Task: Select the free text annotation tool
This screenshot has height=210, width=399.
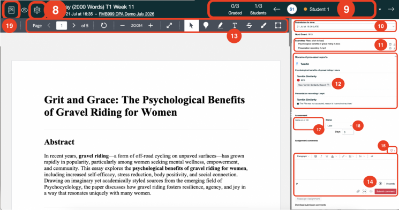Action: (235, 26)
